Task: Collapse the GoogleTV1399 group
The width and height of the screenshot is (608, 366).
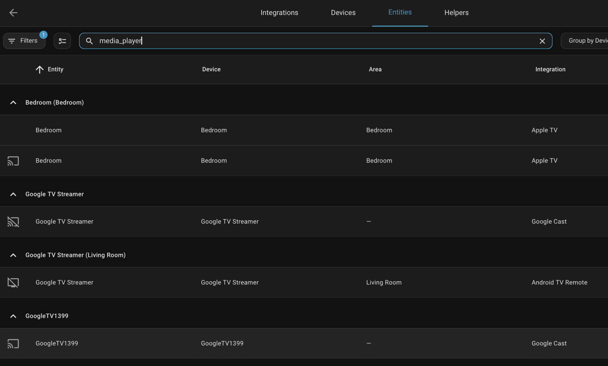Action: click(x=13, y=316)
